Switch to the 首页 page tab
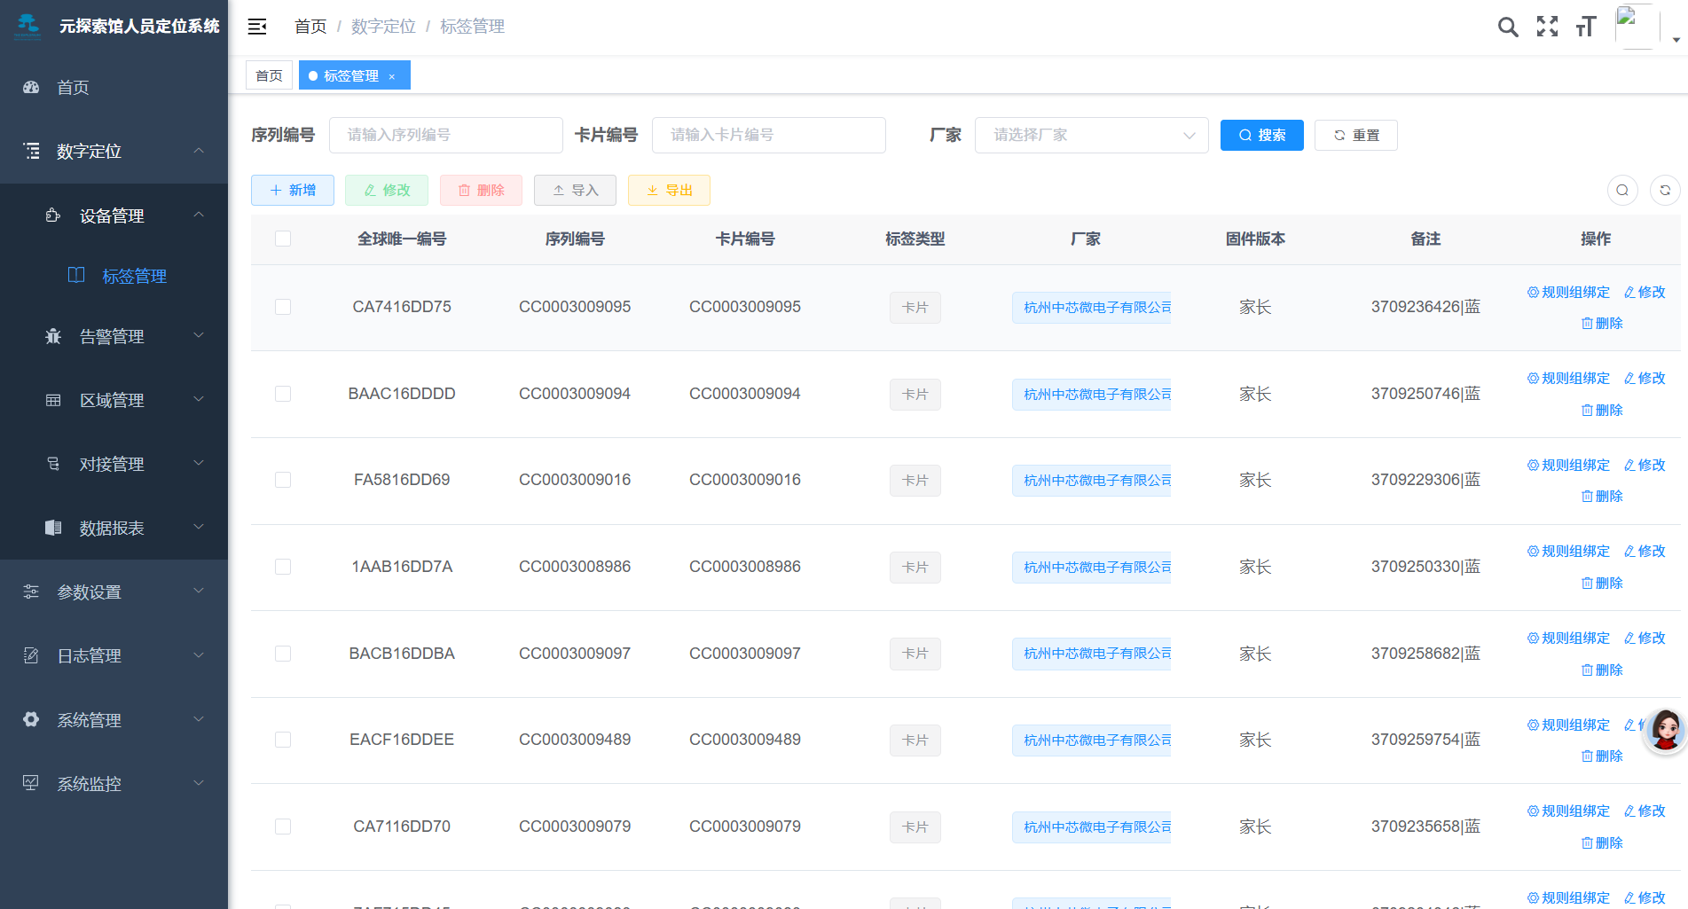This screenshot has width=1688, height=909. 269,75
